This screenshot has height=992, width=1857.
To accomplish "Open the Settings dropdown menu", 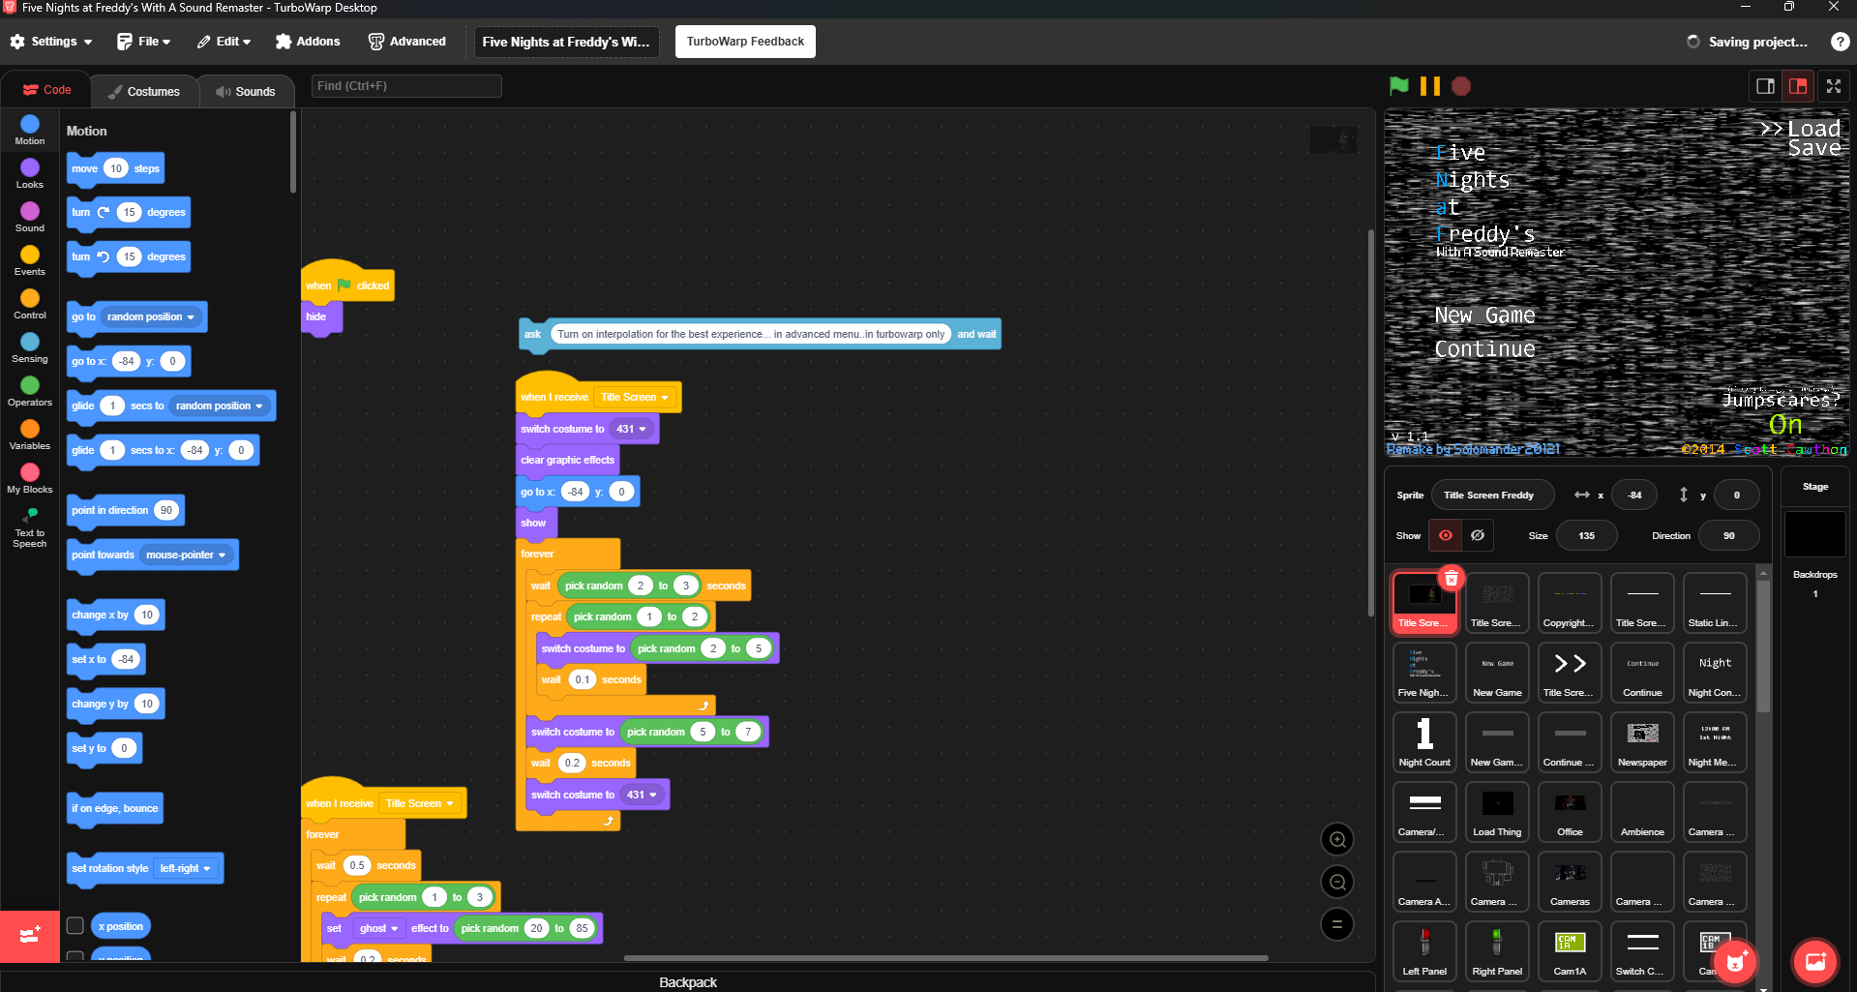I will coord(50,42).
